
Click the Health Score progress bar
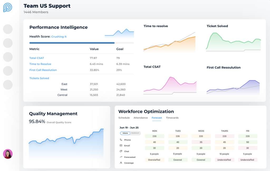[x=82, y=43]
